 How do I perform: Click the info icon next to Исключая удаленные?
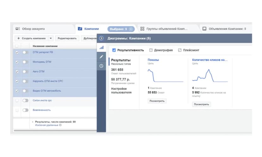coord(60,125)
